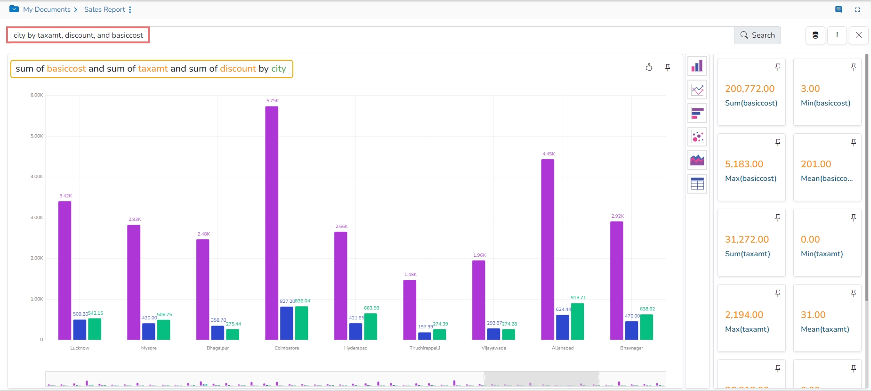Screen dimensions: 871x391
Task: Open the Sales Report breadcrumb
Action: [x=105, y=9]
